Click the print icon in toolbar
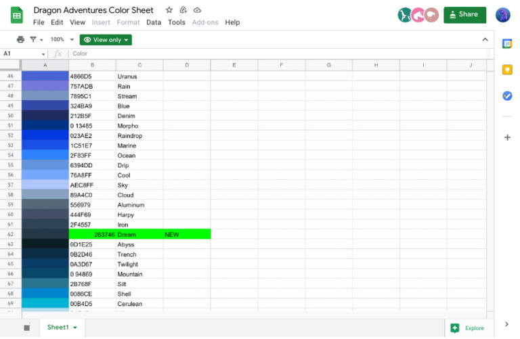 pyautogui.click(x=20, y=39)
